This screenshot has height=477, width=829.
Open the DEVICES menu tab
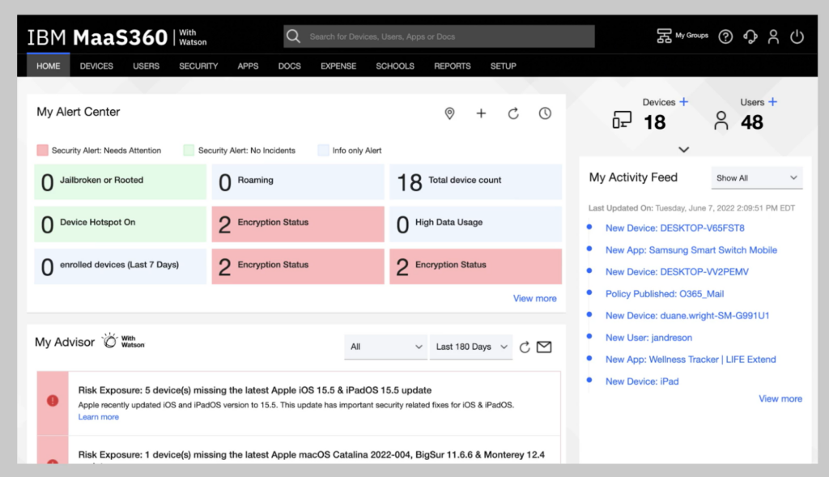96,66
